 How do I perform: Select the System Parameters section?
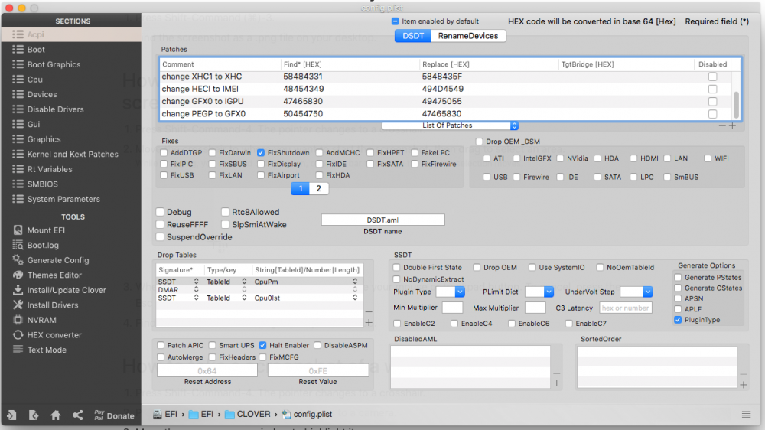(70, 199)
